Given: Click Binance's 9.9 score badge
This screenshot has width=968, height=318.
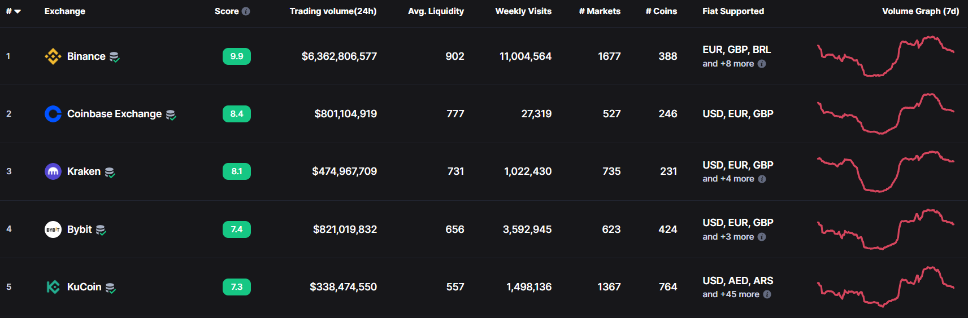Looking at the screenshot, I should click(x=237, y=56).
